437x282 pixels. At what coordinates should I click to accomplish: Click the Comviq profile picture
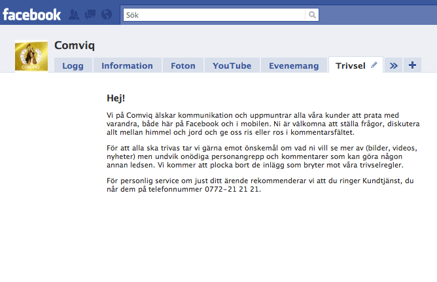click(31, 56)
